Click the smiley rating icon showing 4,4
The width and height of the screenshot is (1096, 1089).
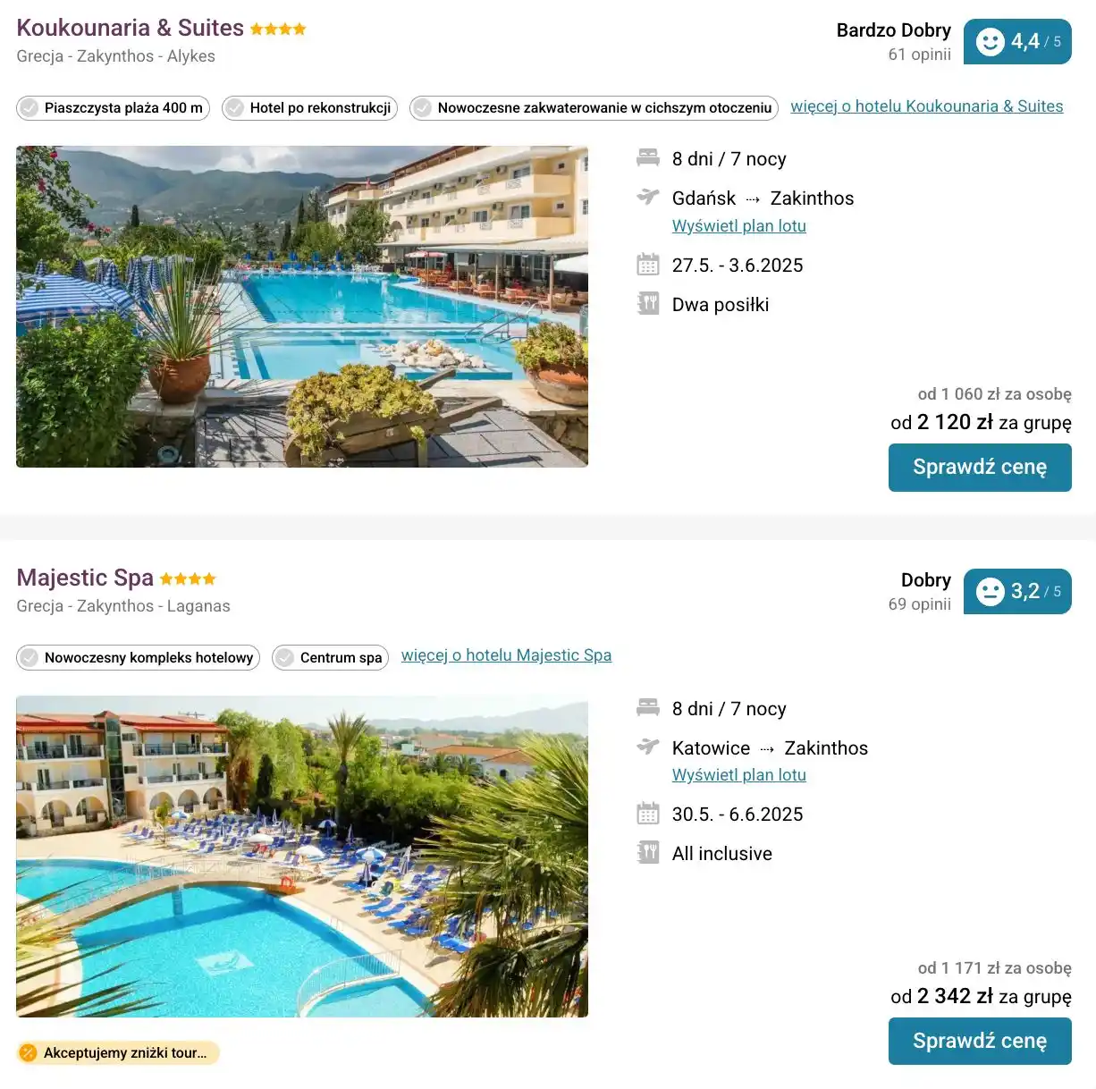pos(990,41)
